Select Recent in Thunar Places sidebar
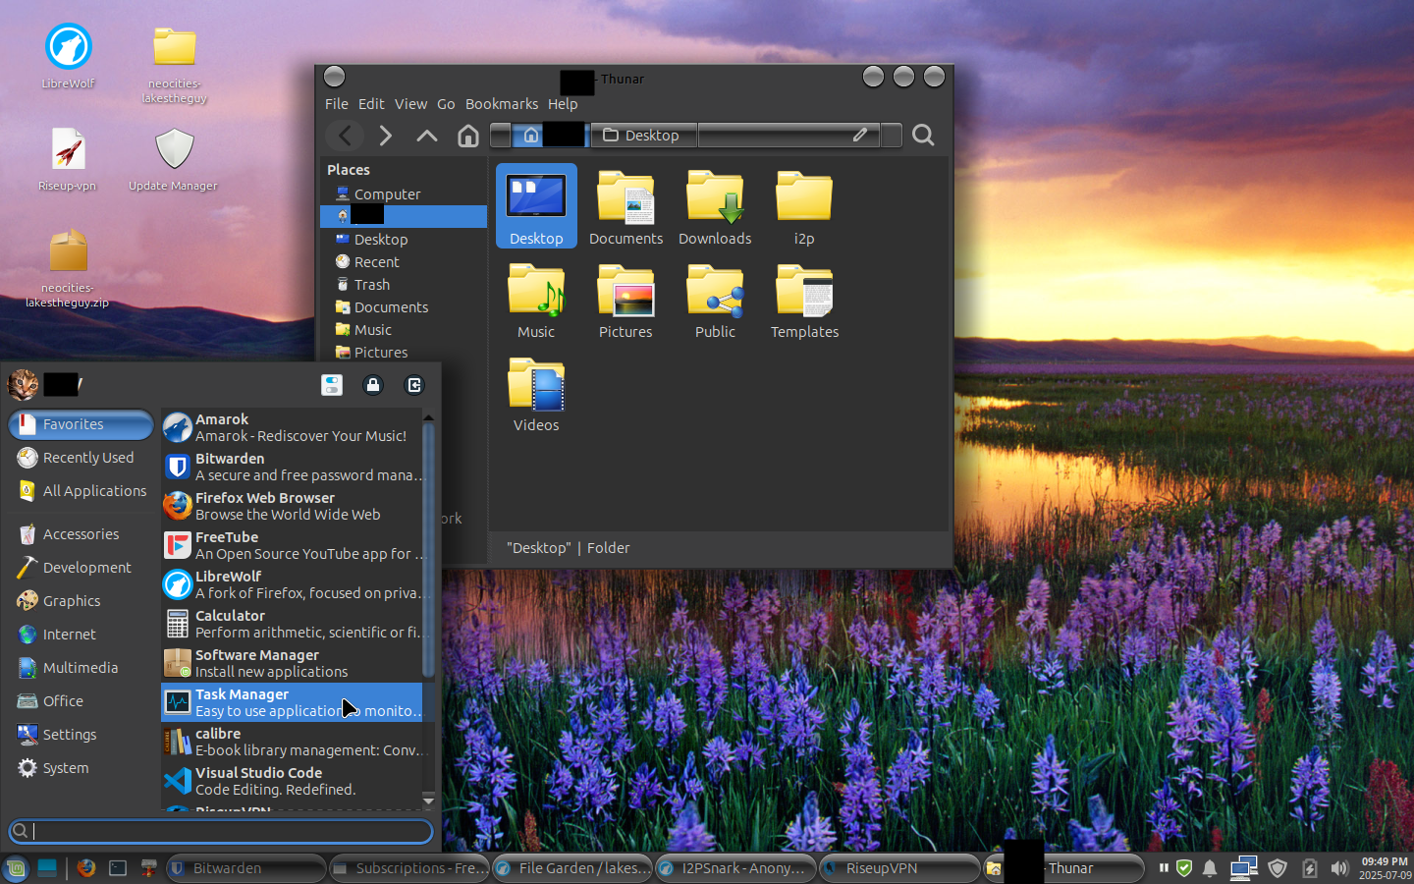 tap(404, 262)
